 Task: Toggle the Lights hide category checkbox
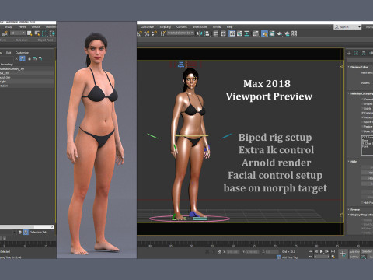tap(362, 108)
